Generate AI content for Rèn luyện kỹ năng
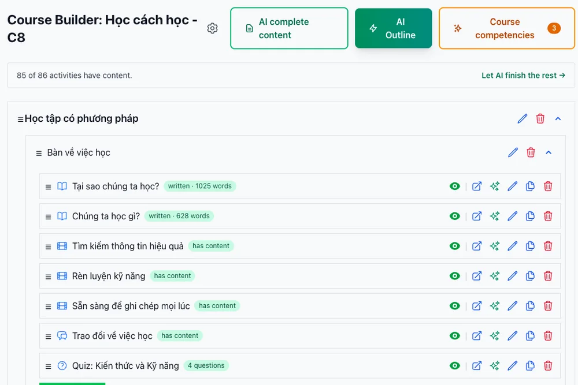The height and width of the screenshot is (385, 578). click(x=495, y=276)
